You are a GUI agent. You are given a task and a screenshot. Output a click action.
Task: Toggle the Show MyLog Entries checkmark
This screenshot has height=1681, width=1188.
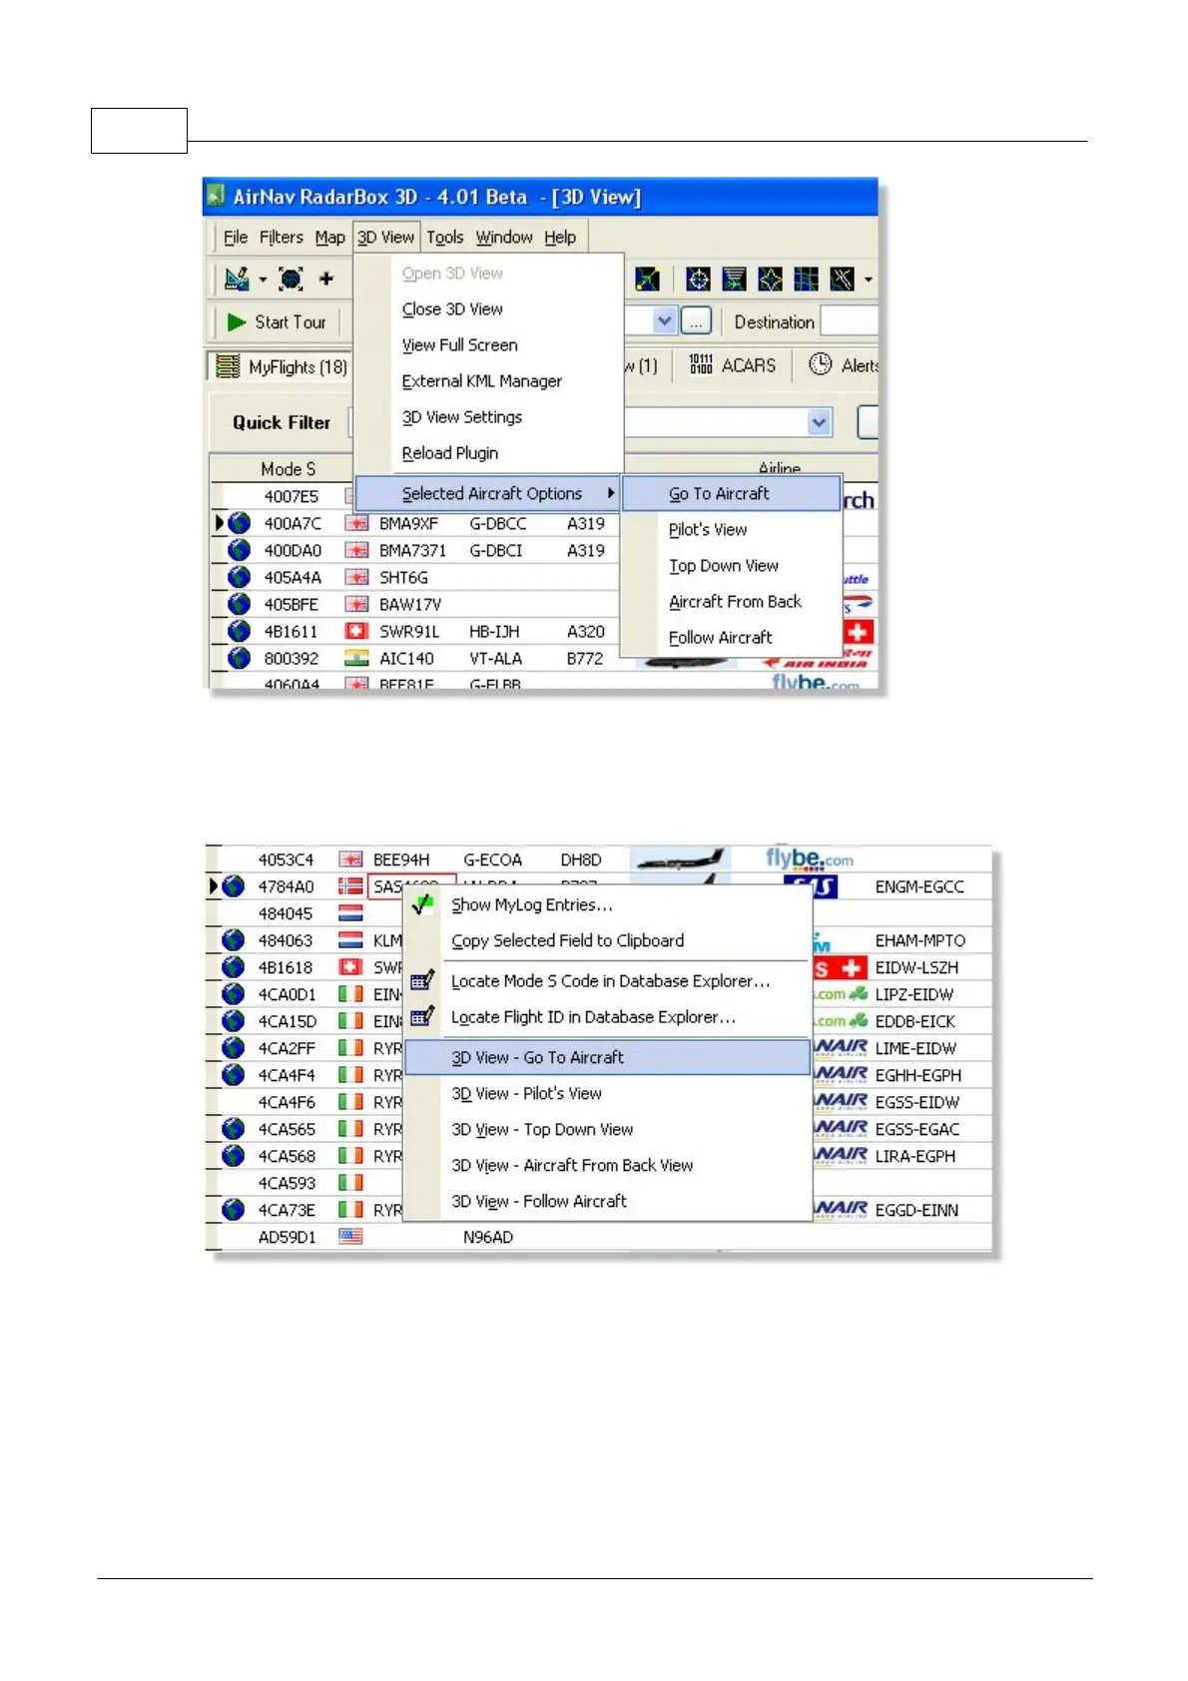click(423, 904)
